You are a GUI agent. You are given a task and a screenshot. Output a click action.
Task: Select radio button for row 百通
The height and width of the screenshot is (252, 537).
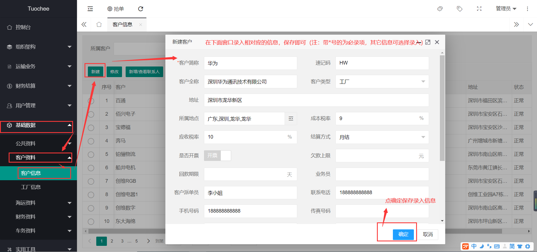(x=91, y=101)
